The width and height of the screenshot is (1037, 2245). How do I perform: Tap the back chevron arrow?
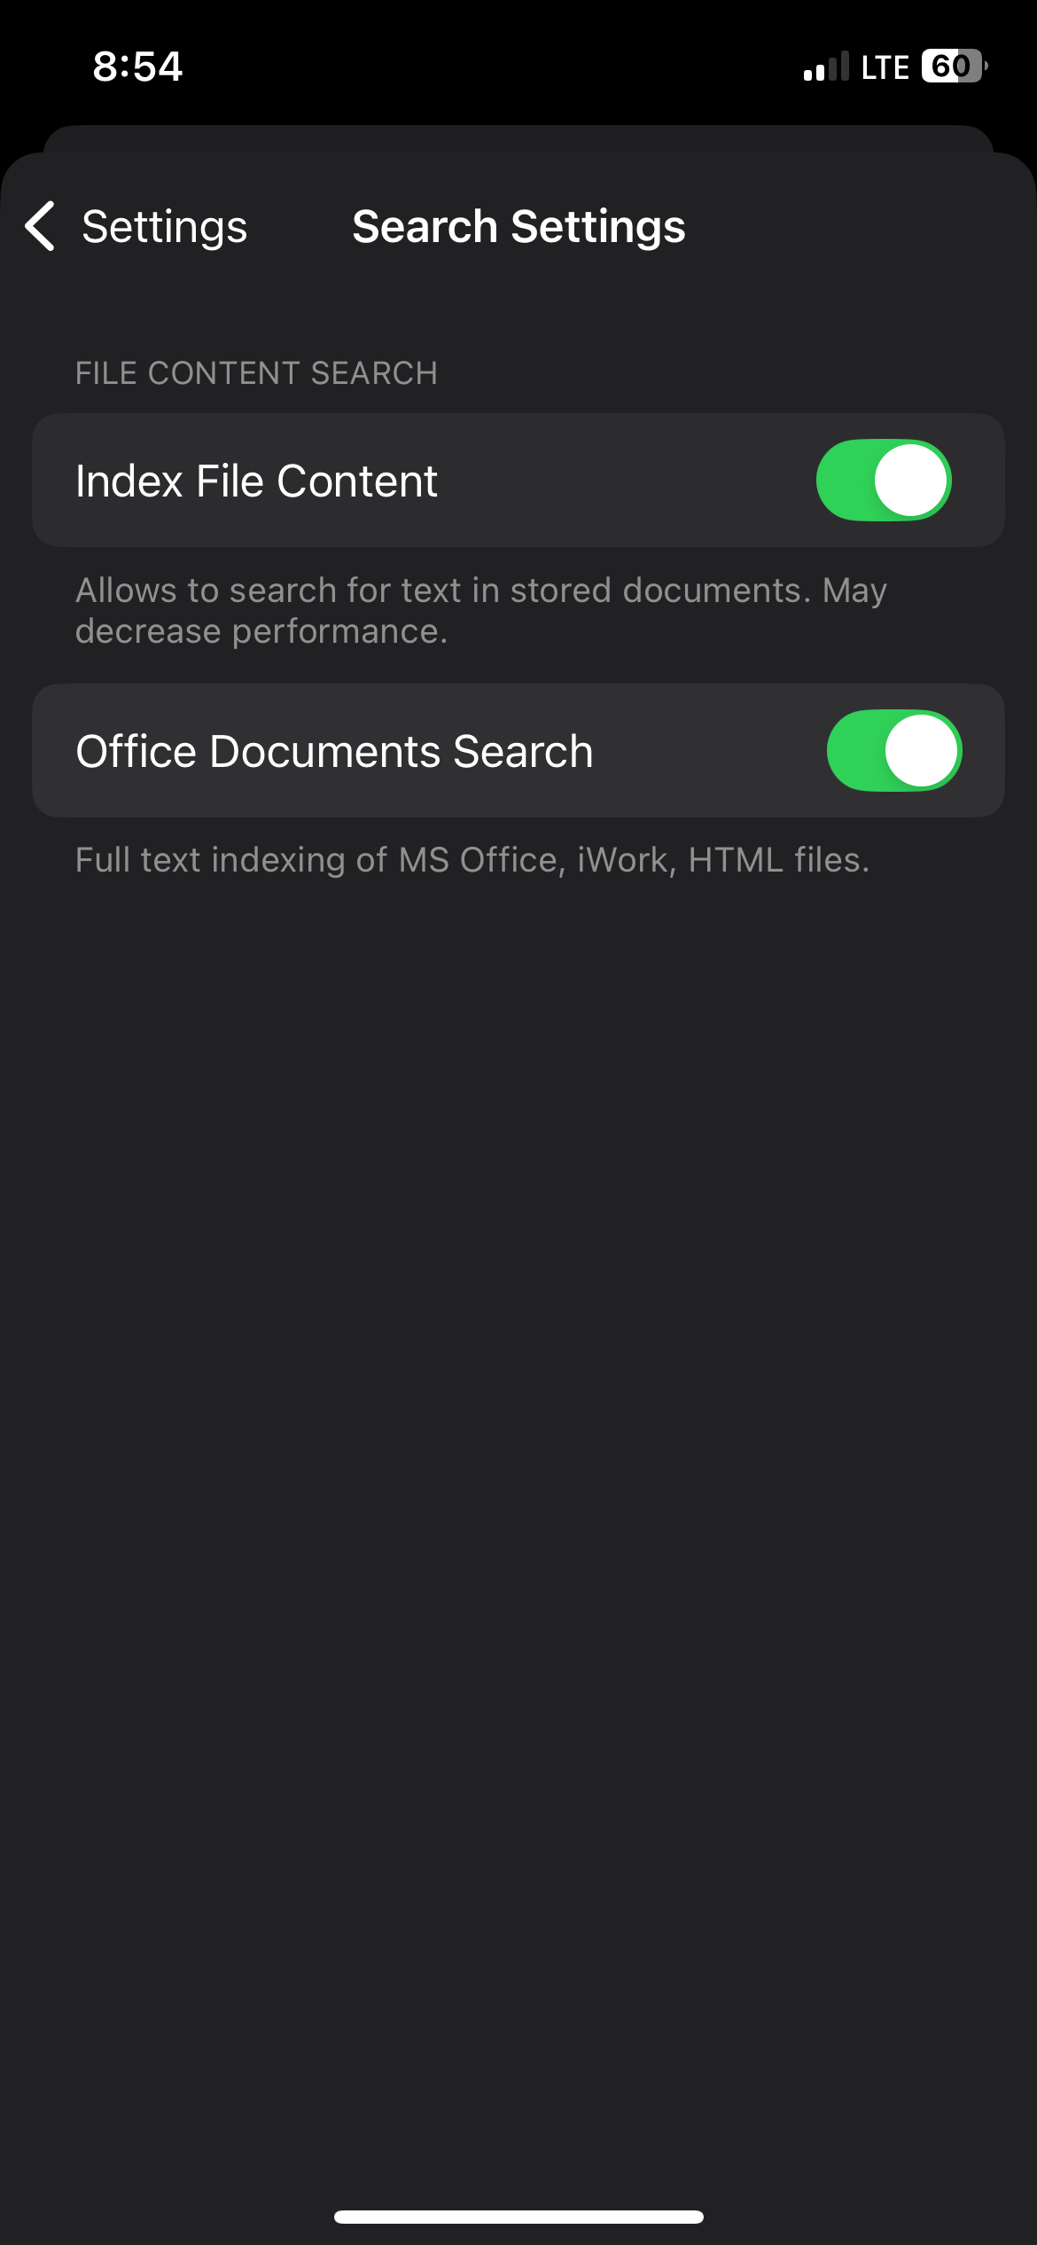click(41, 226)
